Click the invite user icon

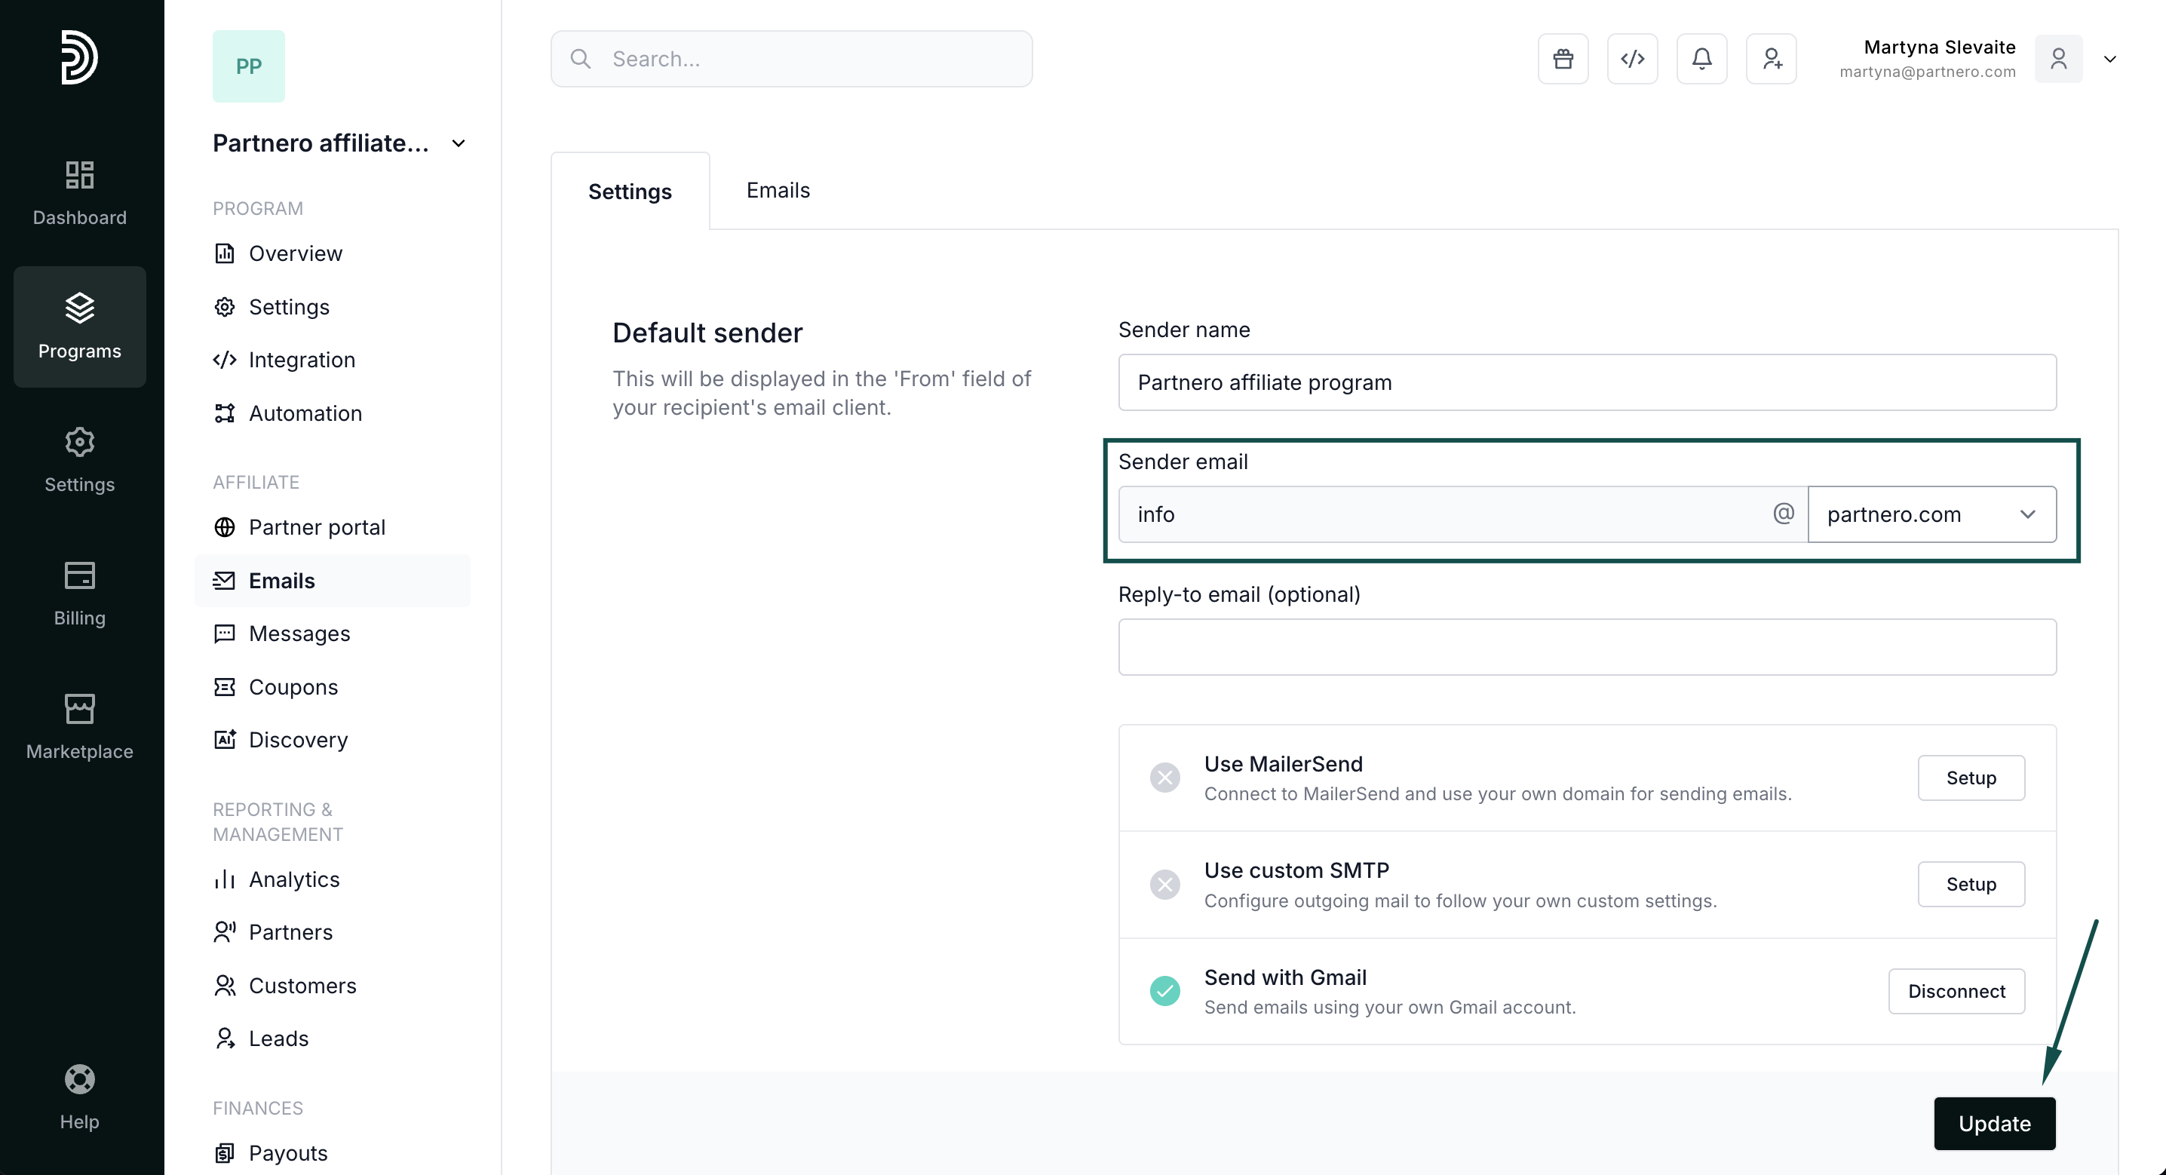coord(1771,59)
